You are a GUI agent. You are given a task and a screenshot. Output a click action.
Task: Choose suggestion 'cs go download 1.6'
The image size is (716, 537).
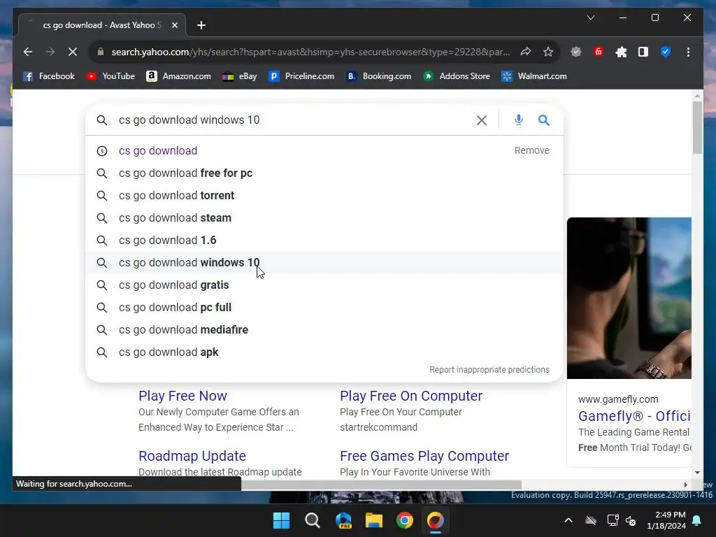point(324,241)
